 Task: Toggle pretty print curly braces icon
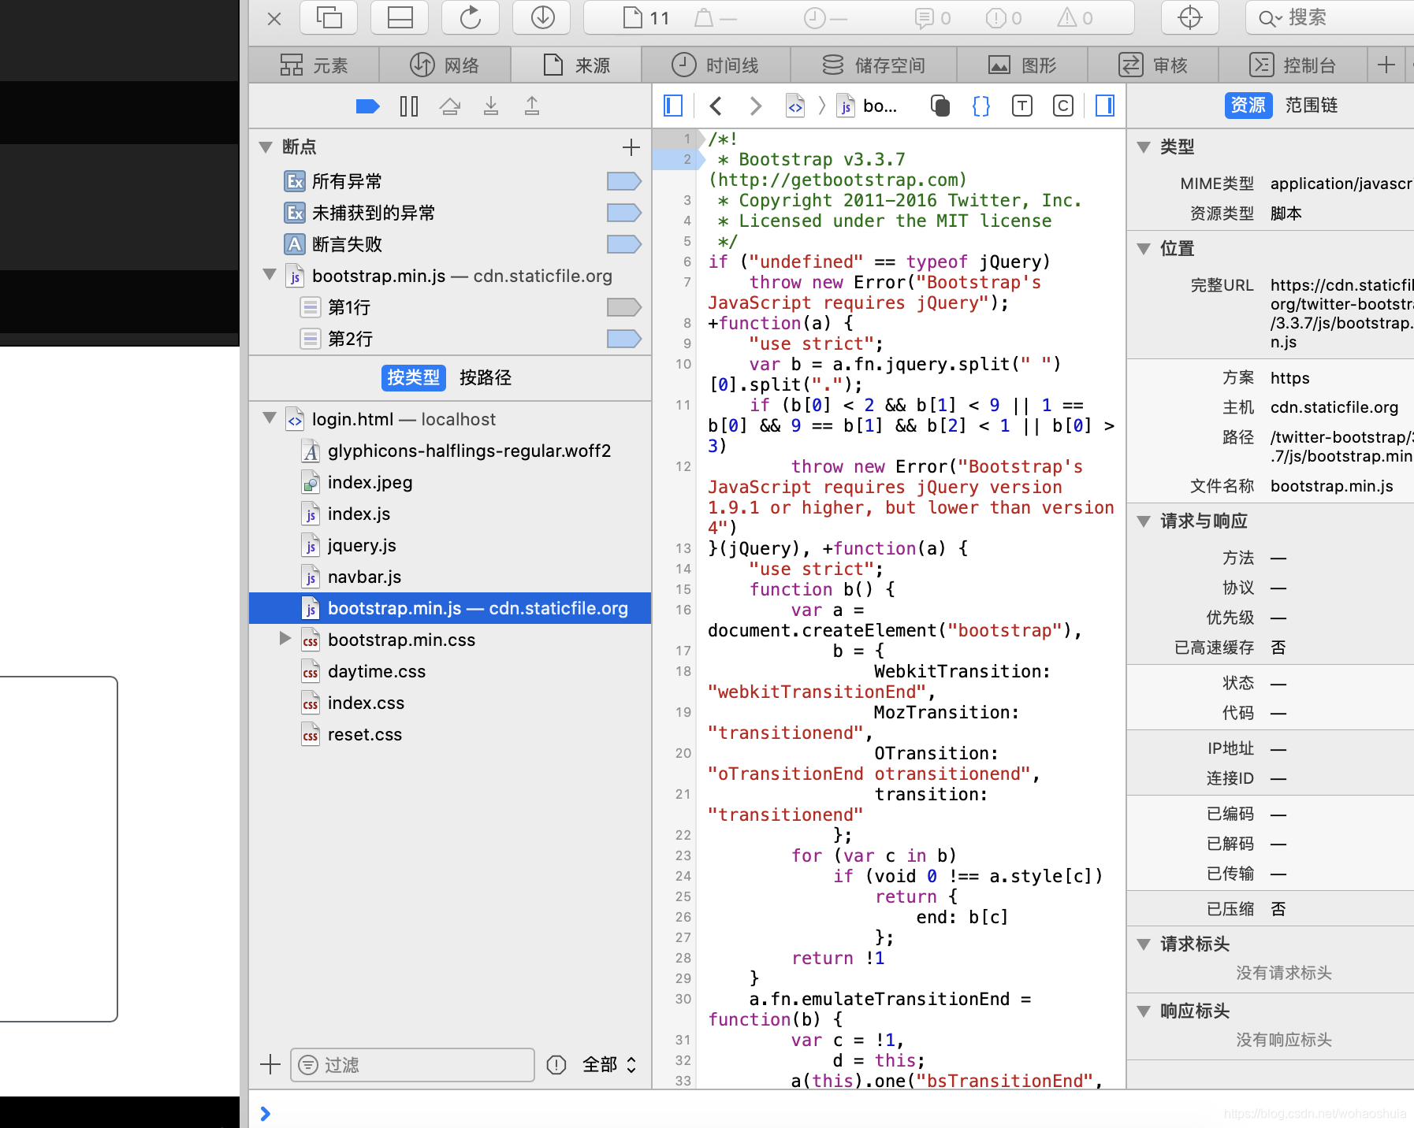pos(980,106)
